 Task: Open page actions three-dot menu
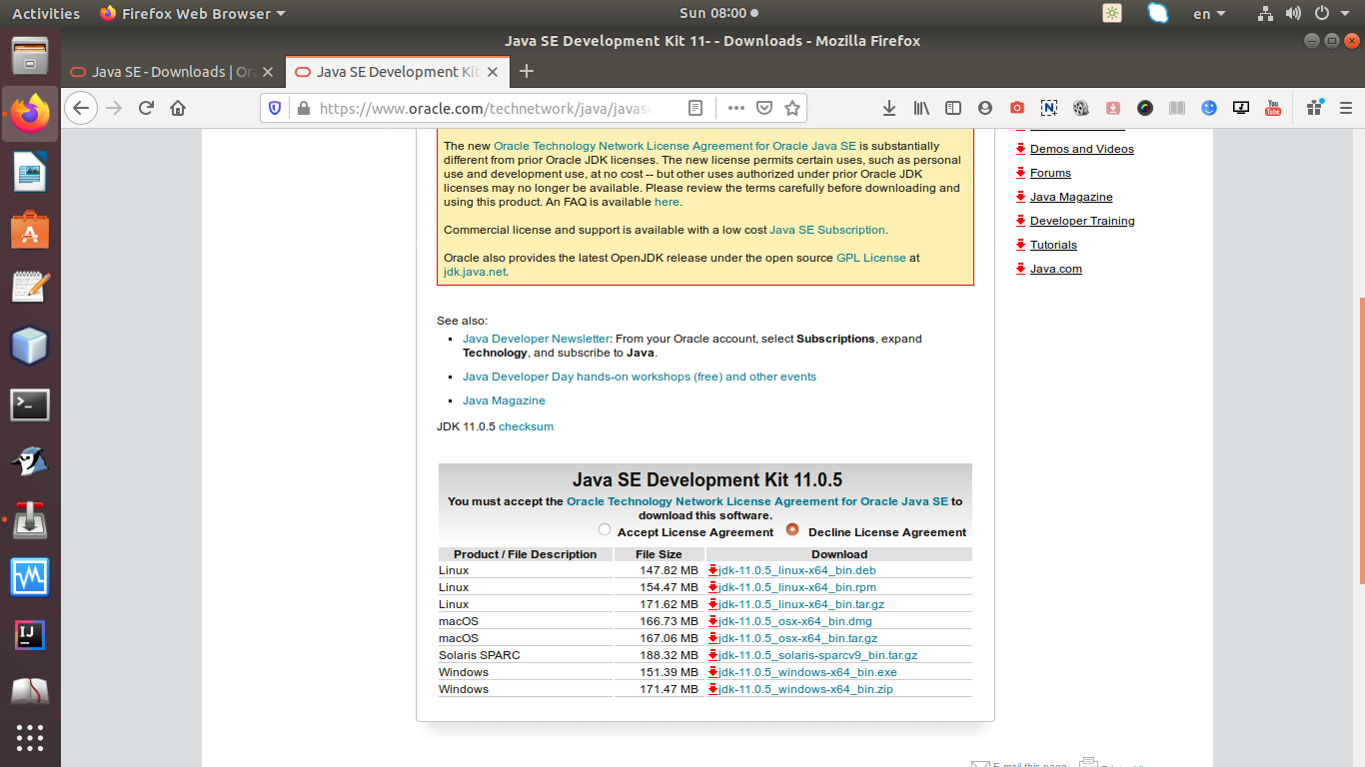click(736, 108)
